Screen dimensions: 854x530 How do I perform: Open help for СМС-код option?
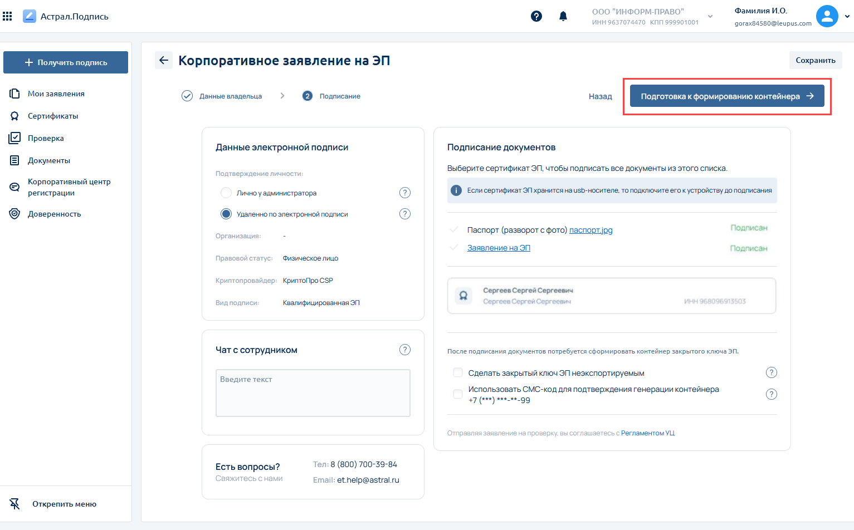pos(771,394)
